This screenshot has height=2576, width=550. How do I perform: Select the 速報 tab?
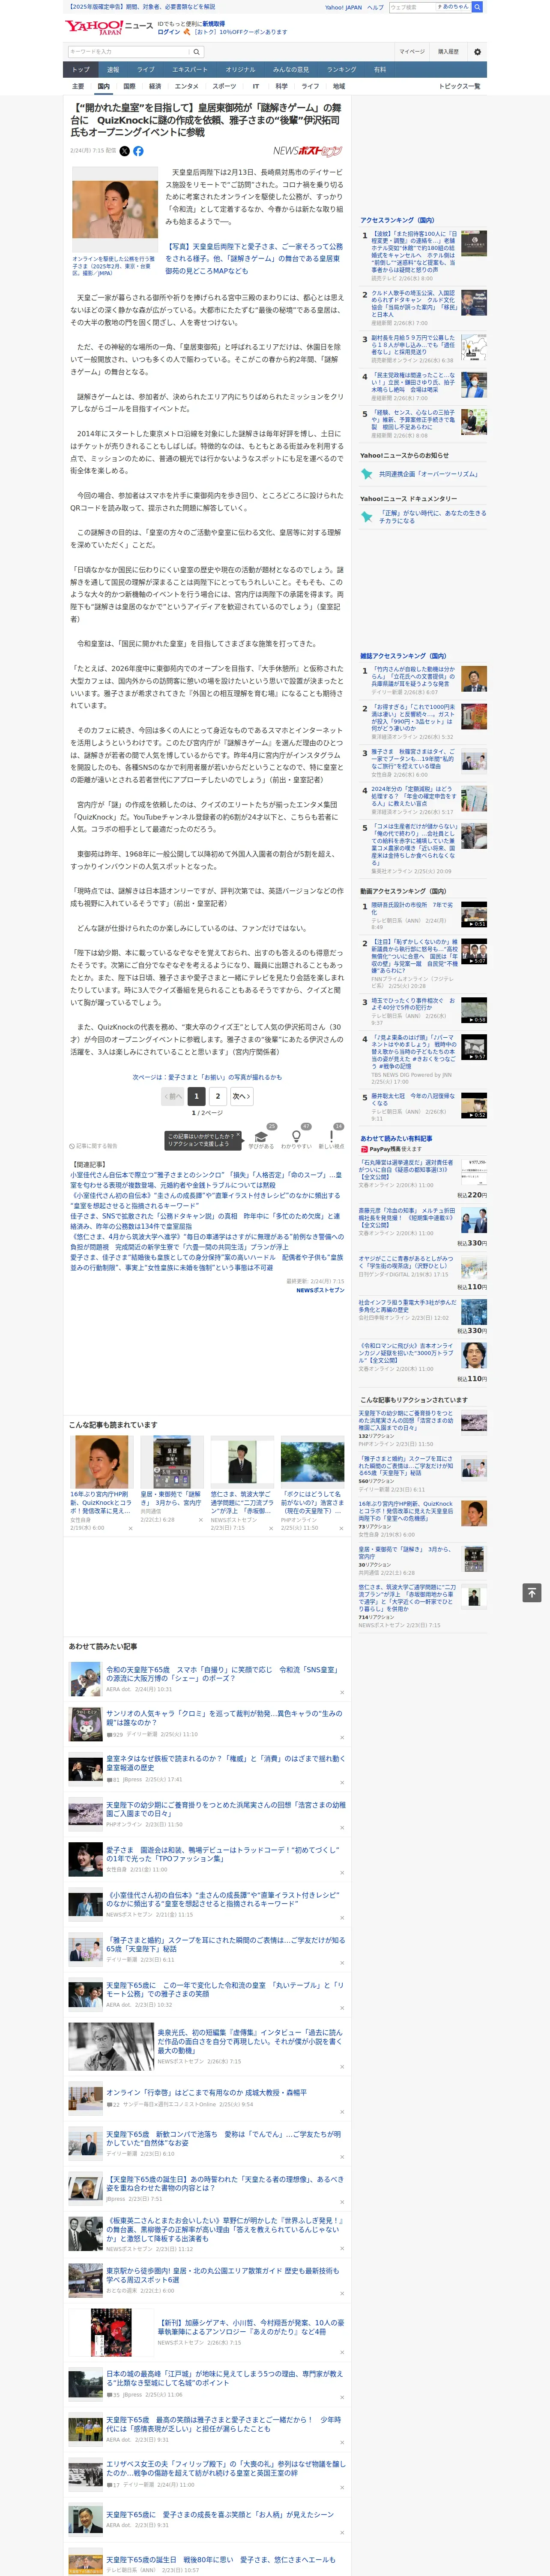point(113,70)
